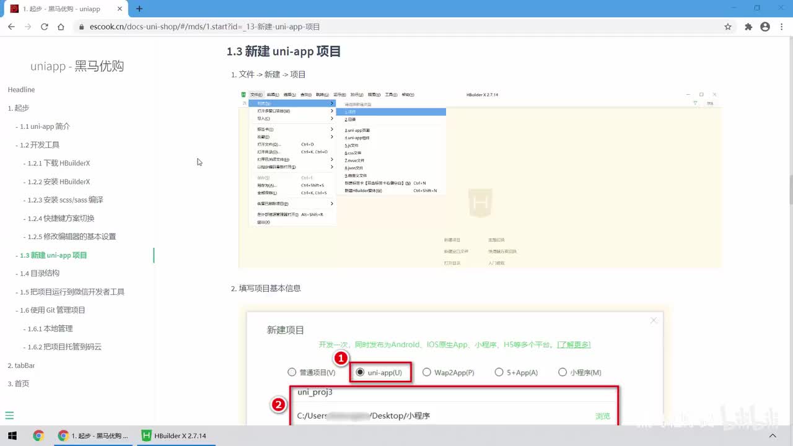Toggle the sidebar hamburger icon

coord(9,416)
